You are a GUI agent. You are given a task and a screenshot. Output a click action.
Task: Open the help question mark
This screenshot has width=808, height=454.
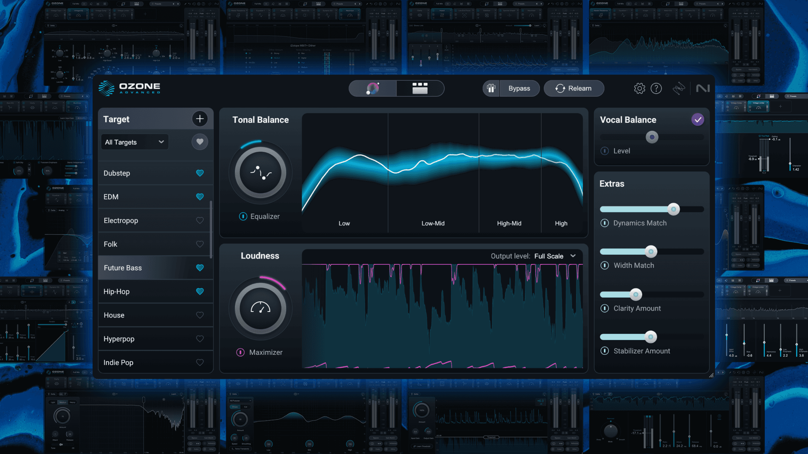tap(656, 88)
